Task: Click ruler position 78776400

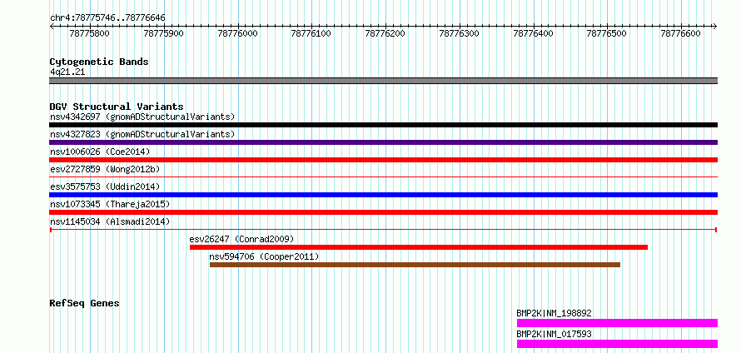Action: (x=533, y=33)
